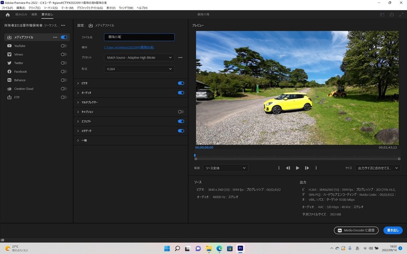Click the Home icon in the header

pos(8,15)
